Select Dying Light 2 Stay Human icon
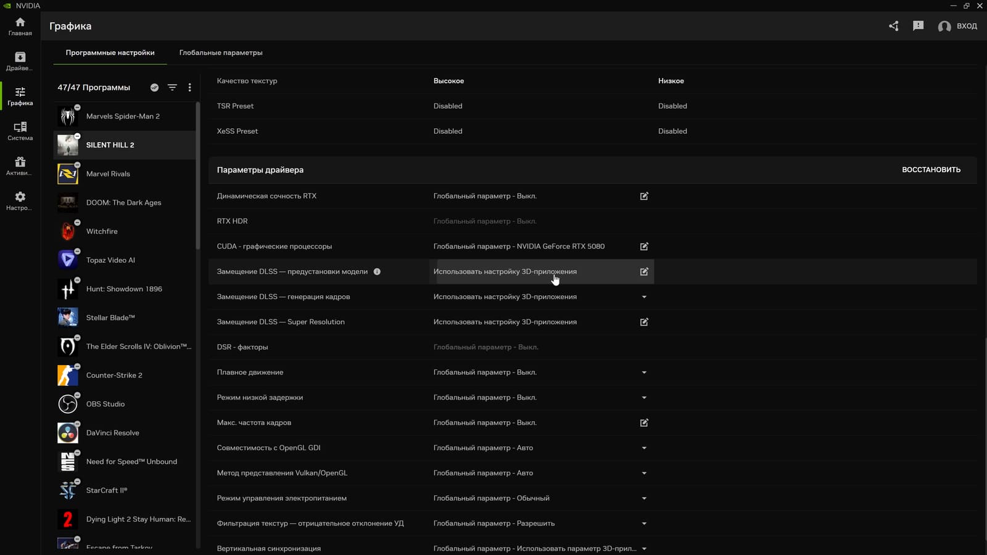Screen dimensions: 987x555 tap(68, 519)
